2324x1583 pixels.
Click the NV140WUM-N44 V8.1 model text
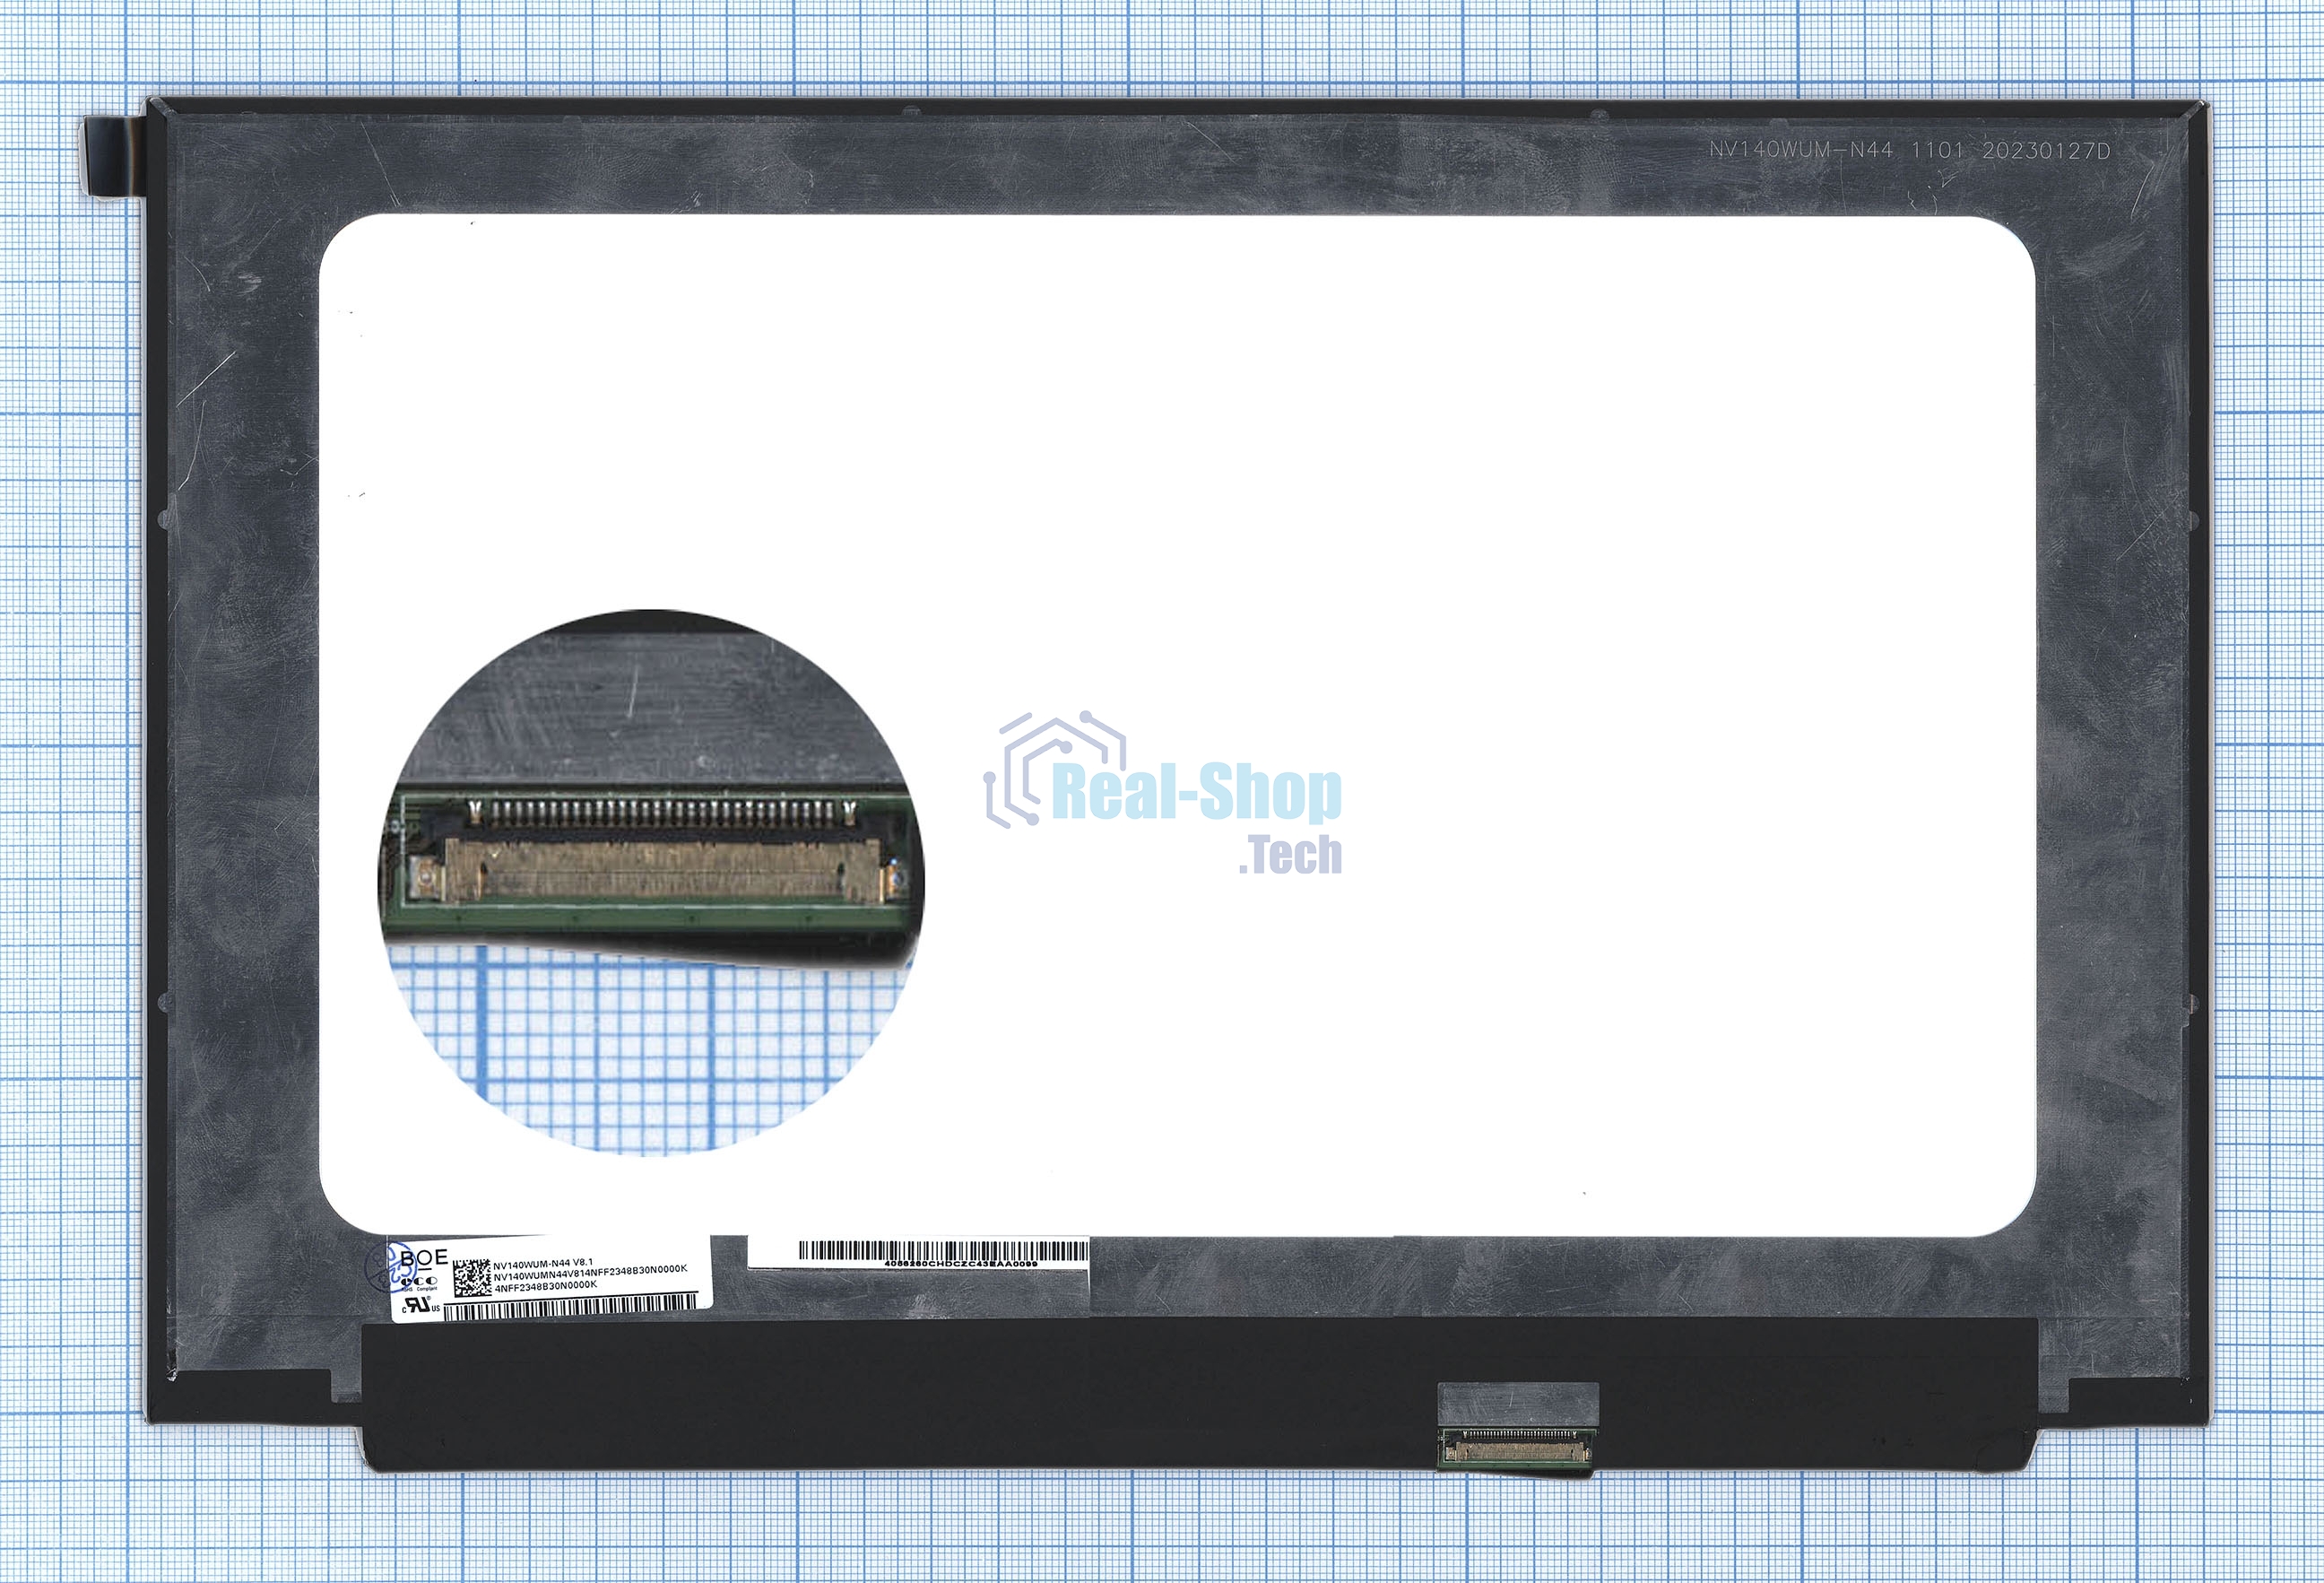(543, 1264)
